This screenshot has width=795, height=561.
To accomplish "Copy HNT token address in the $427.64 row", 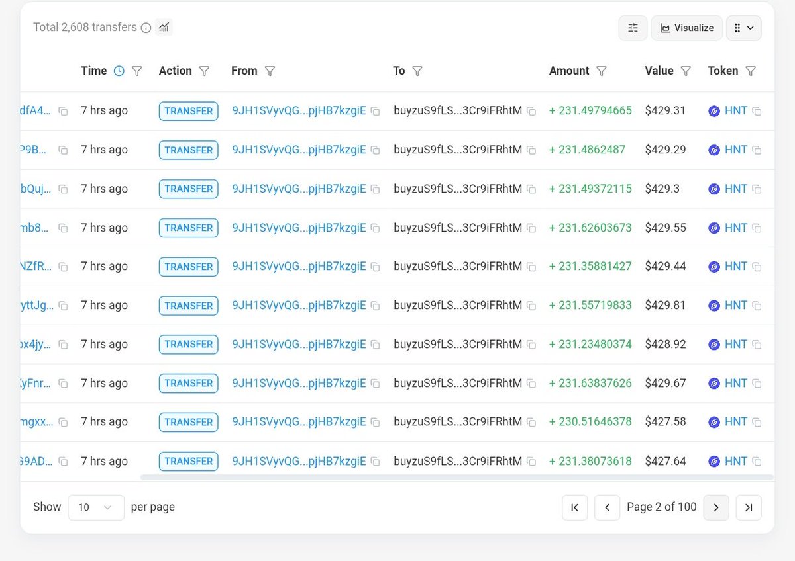I will 757,462.
